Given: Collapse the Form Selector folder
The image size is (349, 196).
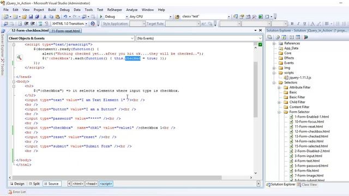Looking at the screenshot, I should click(x=279, y=112).
